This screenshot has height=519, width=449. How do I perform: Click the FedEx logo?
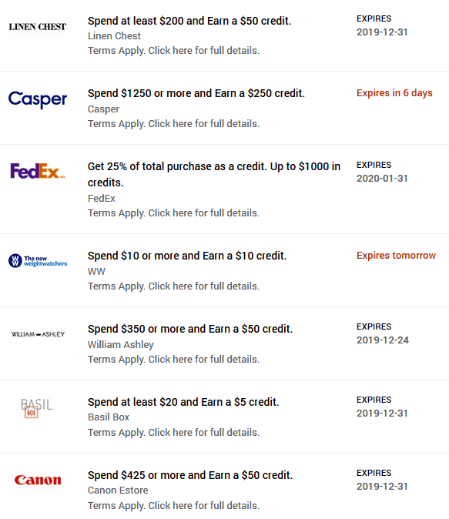[x=38, y=171]
